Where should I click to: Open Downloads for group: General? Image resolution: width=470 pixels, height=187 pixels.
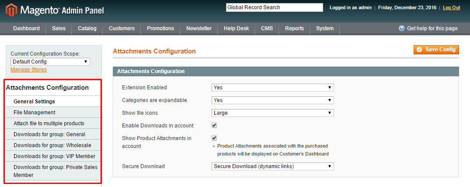coord(53,134)
